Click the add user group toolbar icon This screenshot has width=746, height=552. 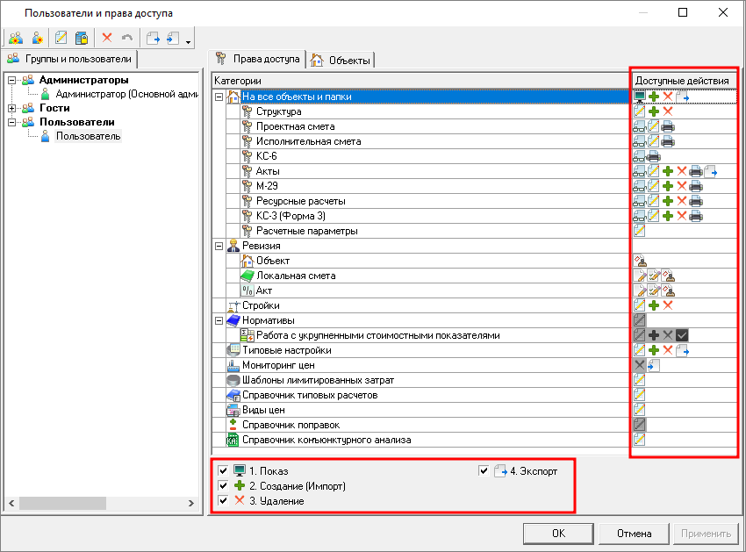[16, 38]
